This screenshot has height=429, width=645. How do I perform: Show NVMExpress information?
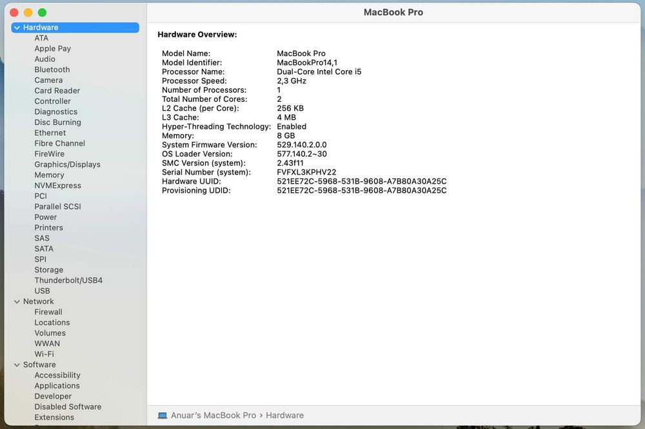pos(57,186)
